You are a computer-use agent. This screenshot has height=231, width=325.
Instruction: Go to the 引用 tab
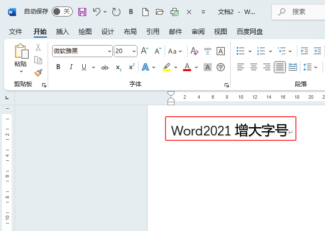point(153,32)
